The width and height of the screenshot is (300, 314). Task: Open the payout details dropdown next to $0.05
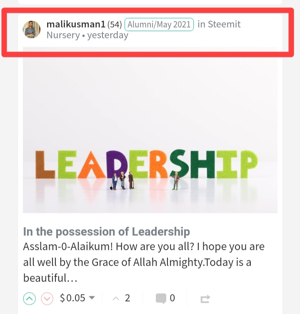point(92,298)
